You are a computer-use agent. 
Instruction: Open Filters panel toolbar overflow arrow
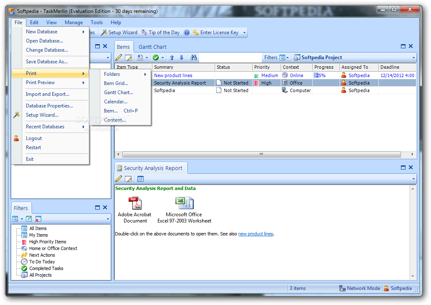(108, 219)
